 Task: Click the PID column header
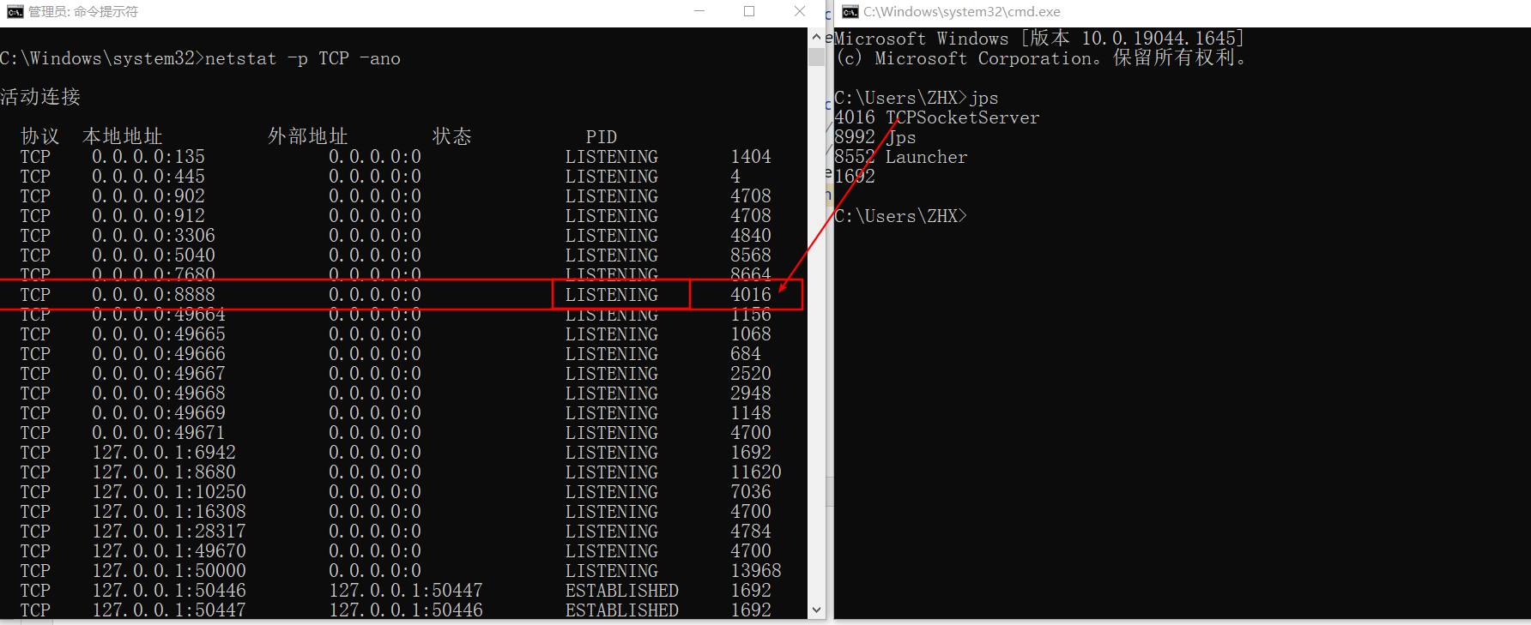coord(602,137)
